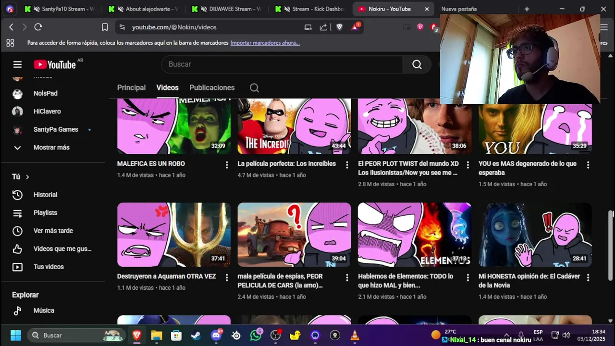Open options for PEOR PELICULA DE CARS video
Screen dimensions: 615x346
(x=347, y=278)
